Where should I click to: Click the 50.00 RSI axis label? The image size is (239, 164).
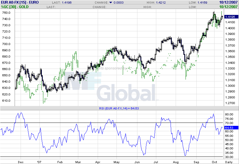(229, 140)
